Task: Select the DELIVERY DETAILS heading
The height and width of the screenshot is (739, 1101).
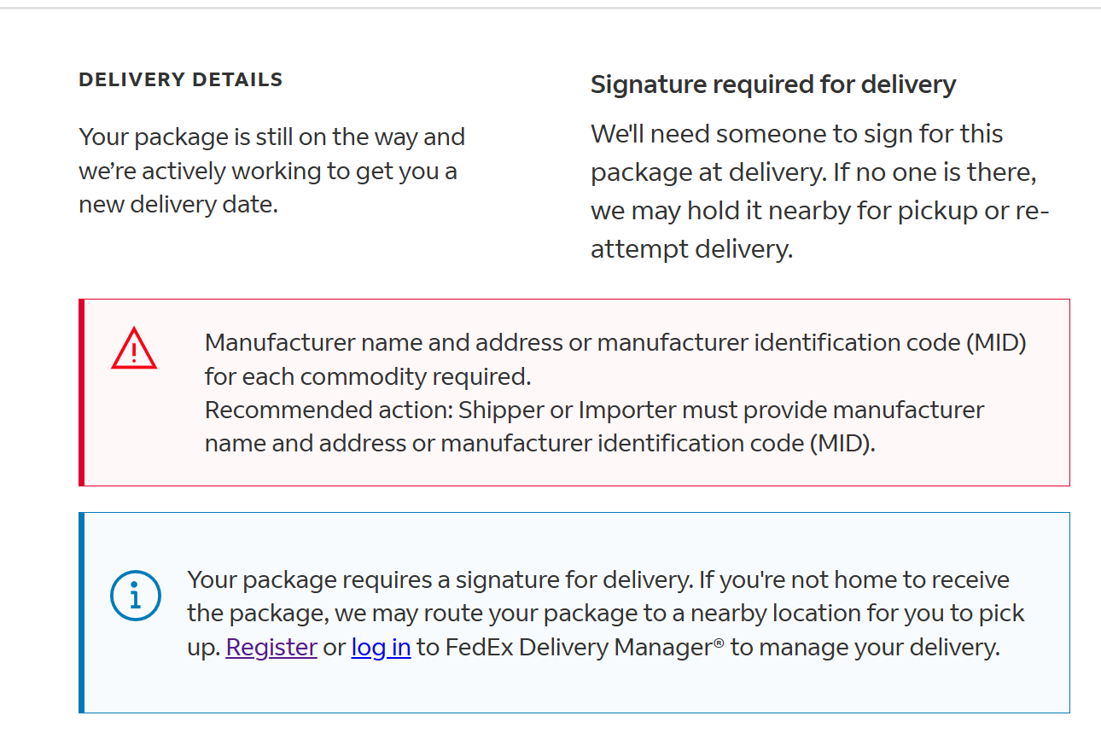Action: coord(181,80)
